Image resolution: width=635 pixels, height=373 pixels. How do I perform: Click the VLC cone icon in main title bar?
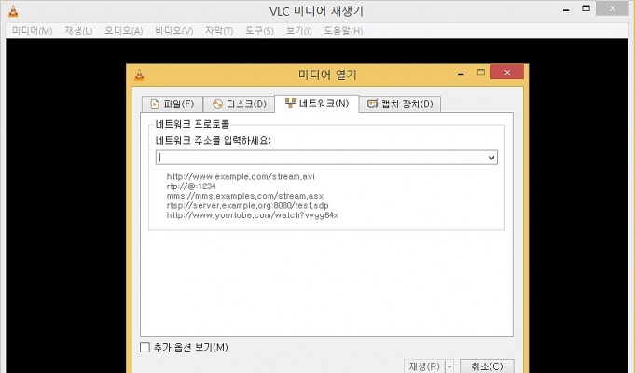point(13,11)
